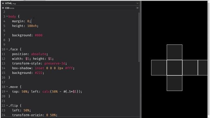Viewport: 210px width, 118px height.
Task: Toggle fold arrow on line 19
Action: click(x=7, y=91)
